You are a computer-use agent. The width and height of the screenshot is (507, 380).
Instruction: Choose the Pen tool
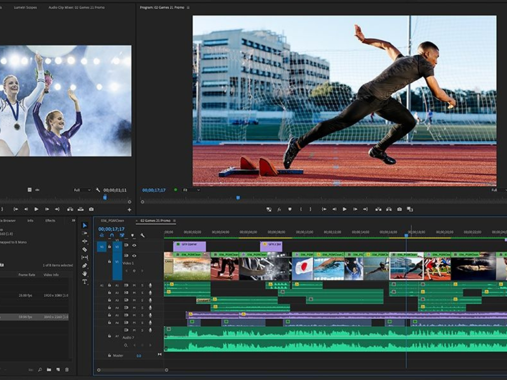point(85,265)
